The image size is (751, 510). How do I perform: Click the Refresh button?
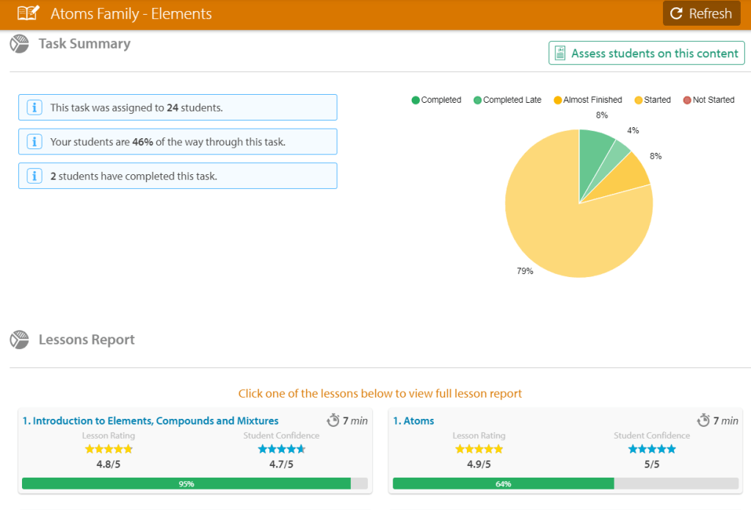(x=701, y=13)
